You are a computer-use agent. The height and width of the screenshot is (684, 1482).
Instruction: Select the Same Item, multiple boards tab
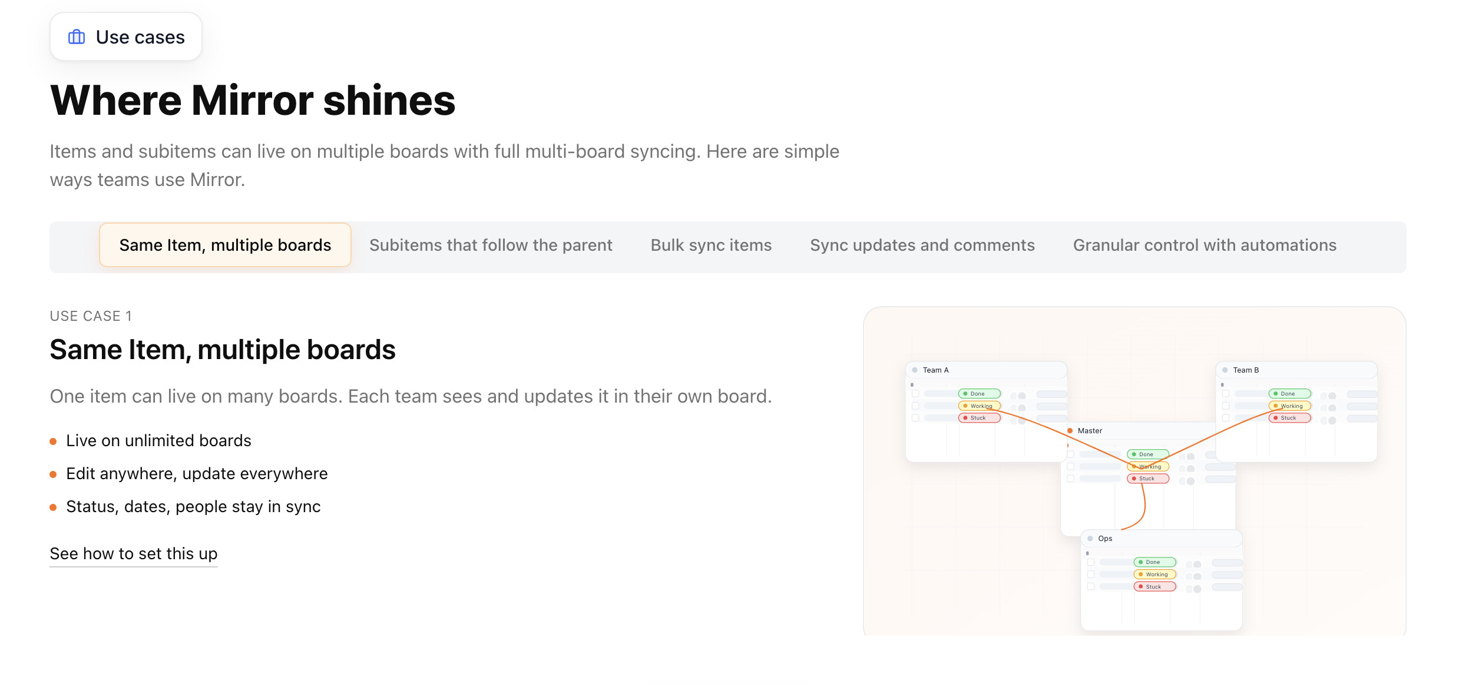(225, 245)
